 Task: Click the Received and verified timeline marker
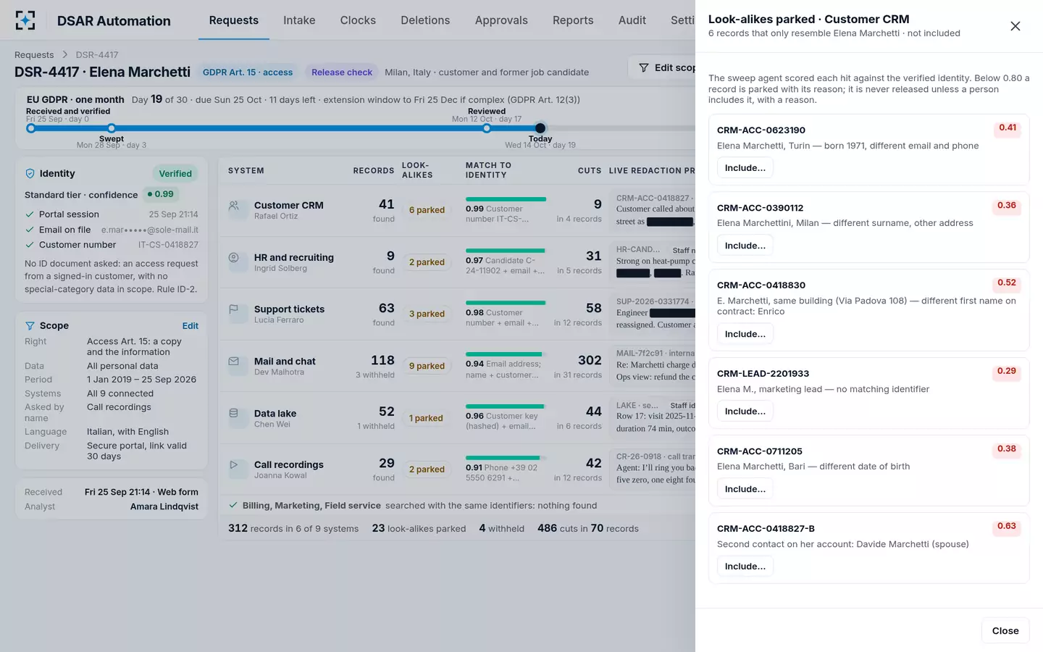click(30, 128)
